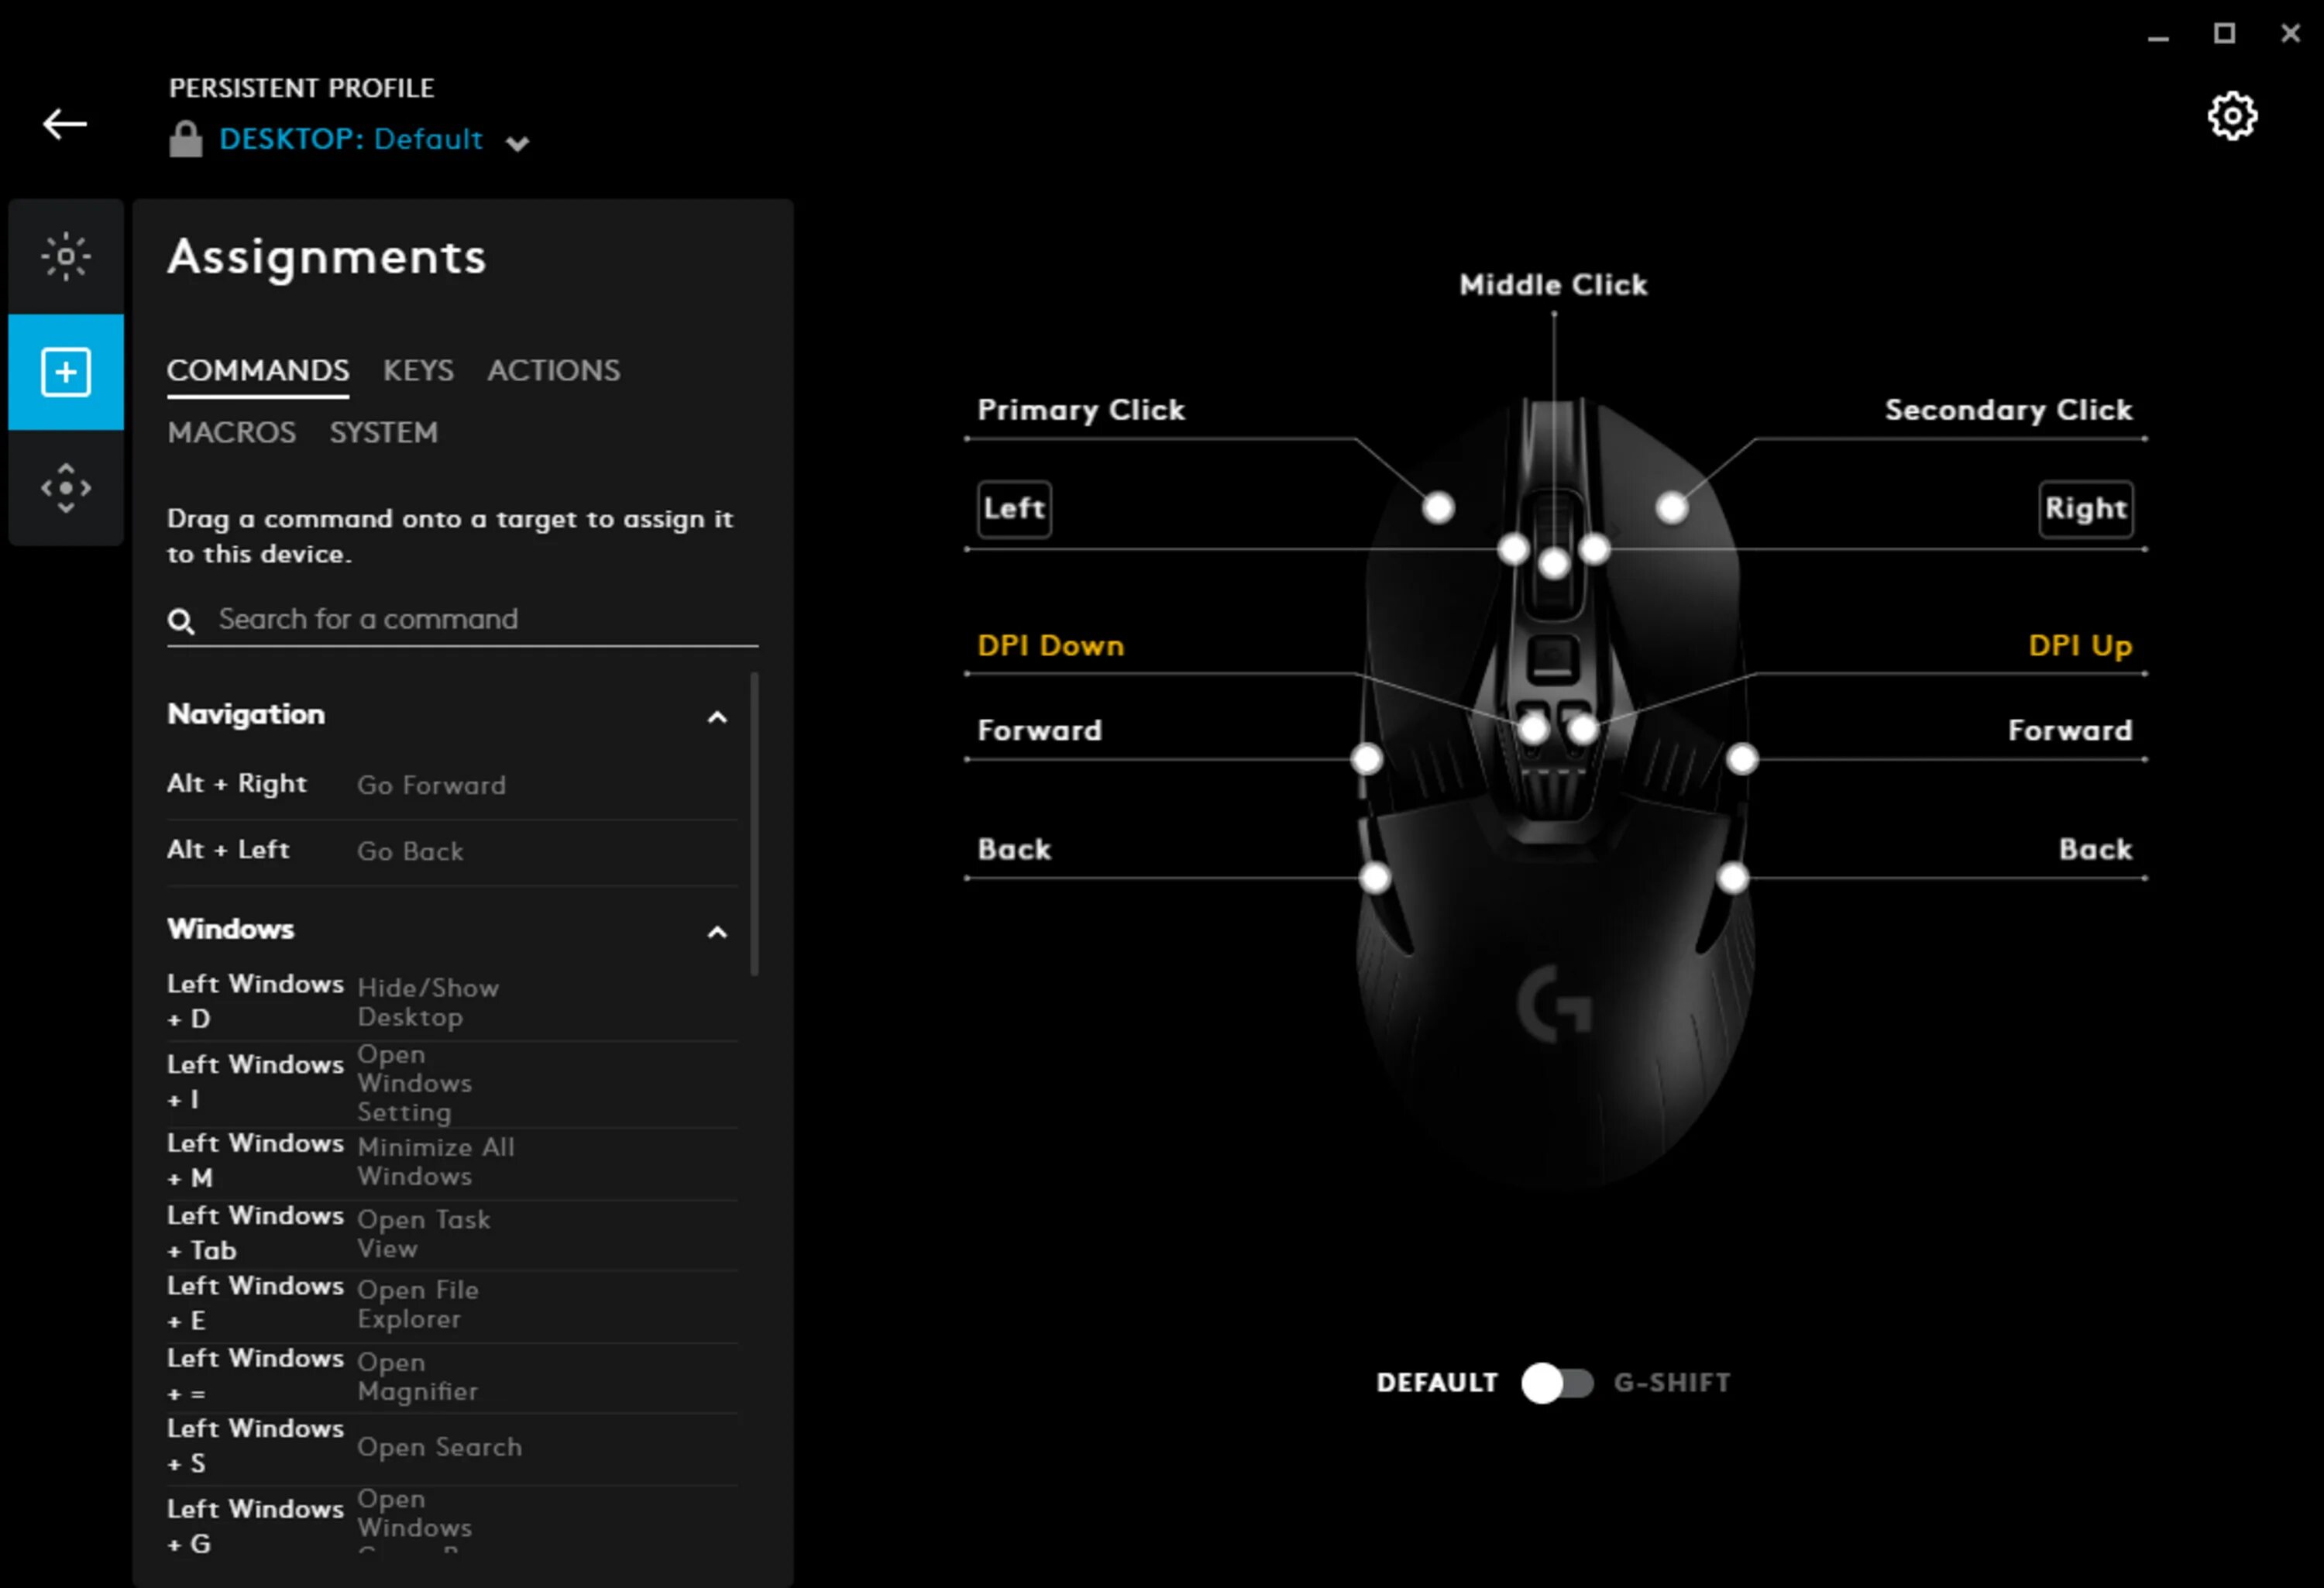Screen dimensions: 2324x1588
Task: Switch to the COMMANDS tab
Action: click(258, 371)
